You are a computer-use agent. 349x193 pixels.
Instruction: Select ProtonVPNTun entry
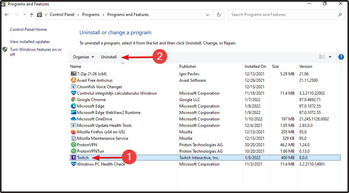90,151
